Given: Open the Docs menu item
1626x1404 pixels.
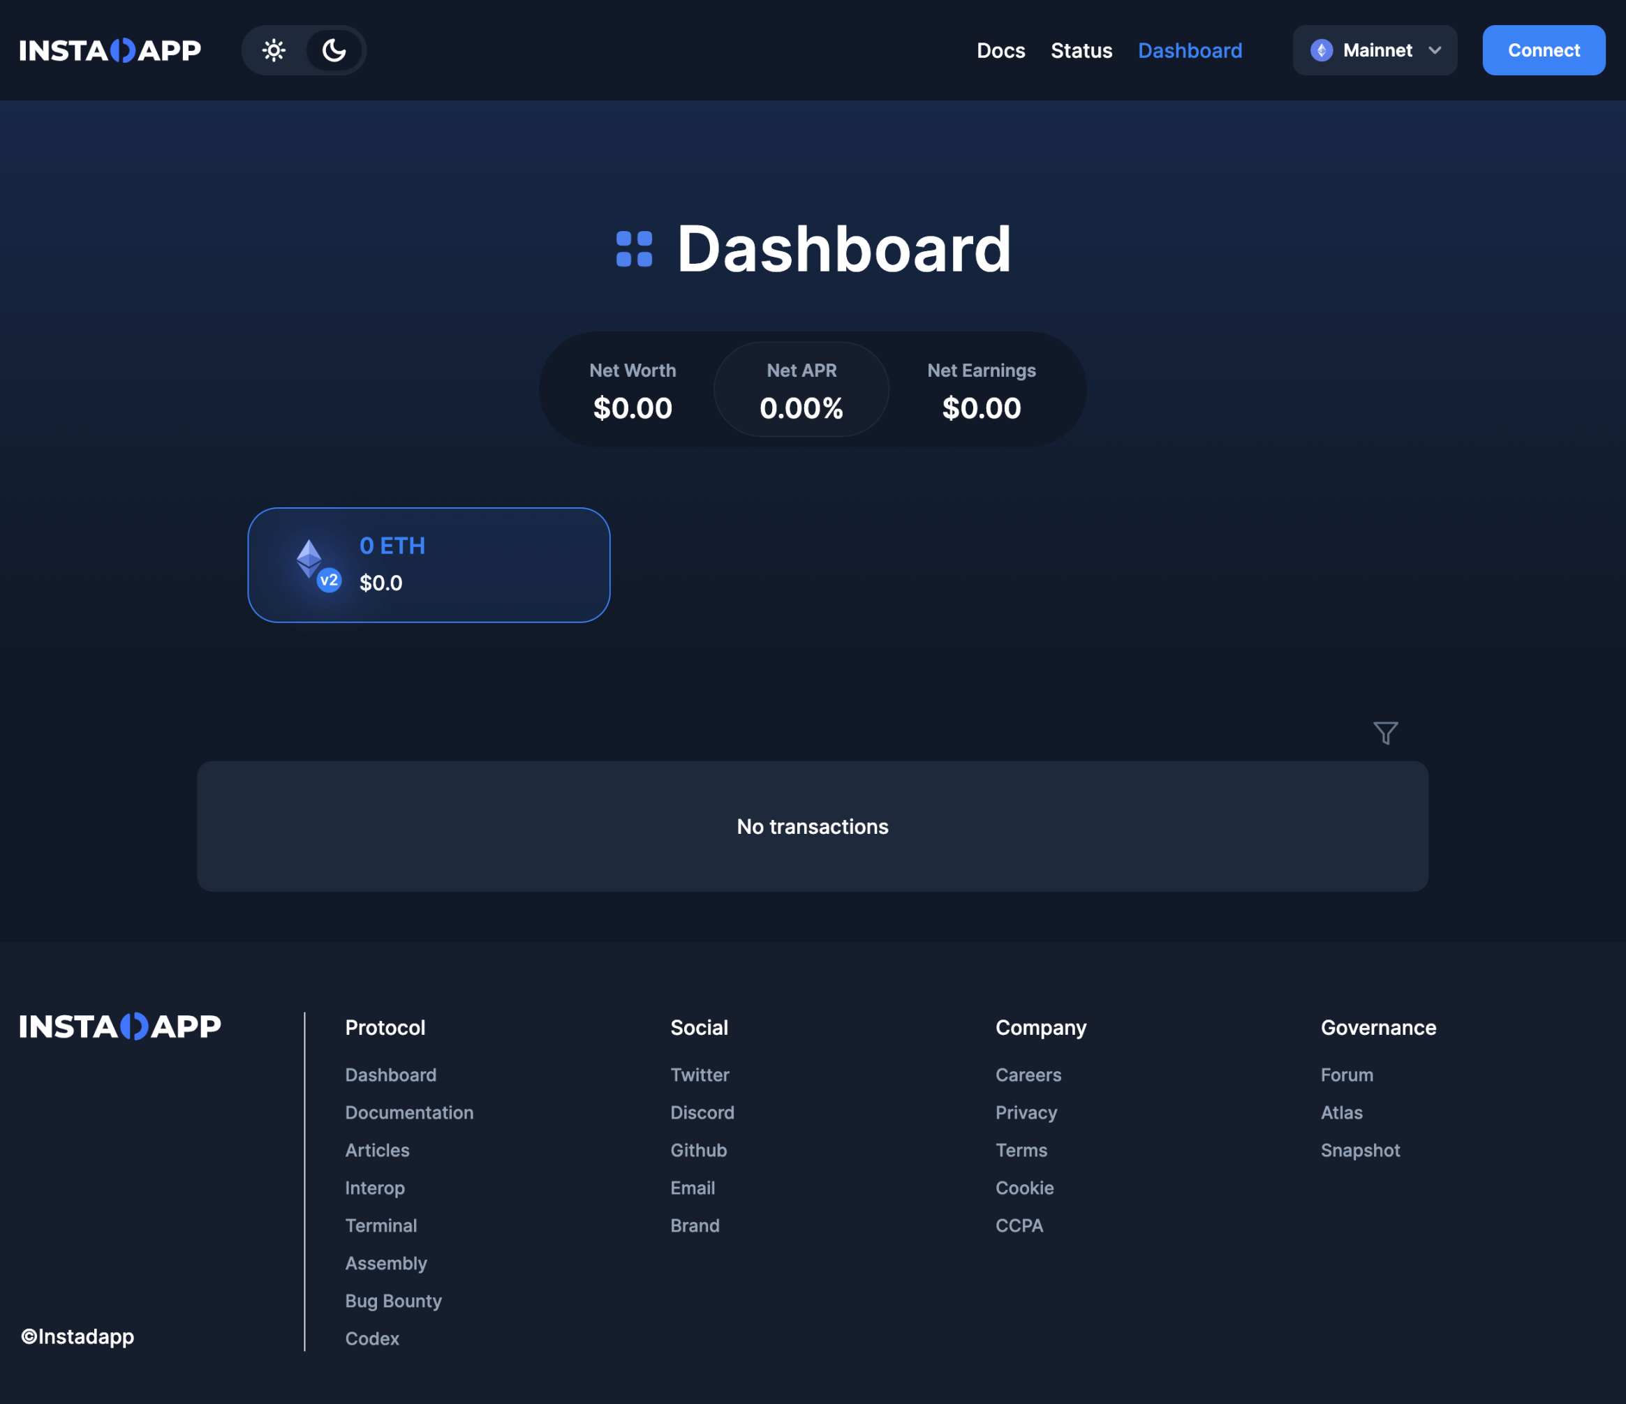Looking at the screenshot, I should pyautogui.click(x=1000, y=50).
